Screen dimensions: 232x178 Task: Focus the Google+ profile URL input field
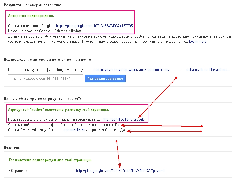pyautogui.click(x=46, y=79)
